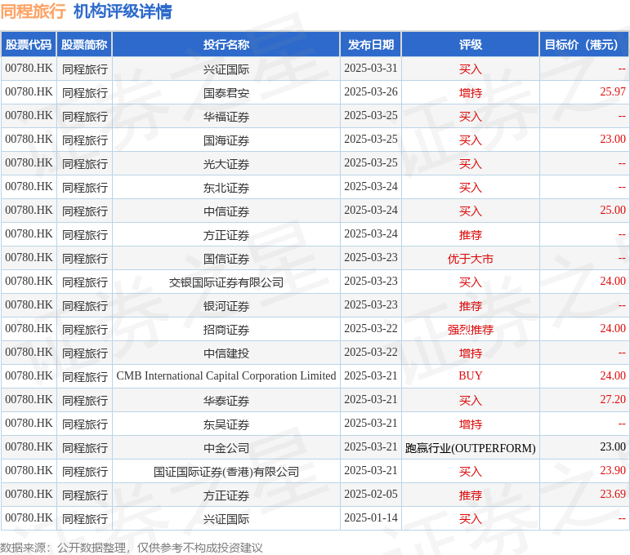Viewport: 630px width, 555px height.
Task: Click 增持 rating in 东吴证券 row
Action: point(471,424)
